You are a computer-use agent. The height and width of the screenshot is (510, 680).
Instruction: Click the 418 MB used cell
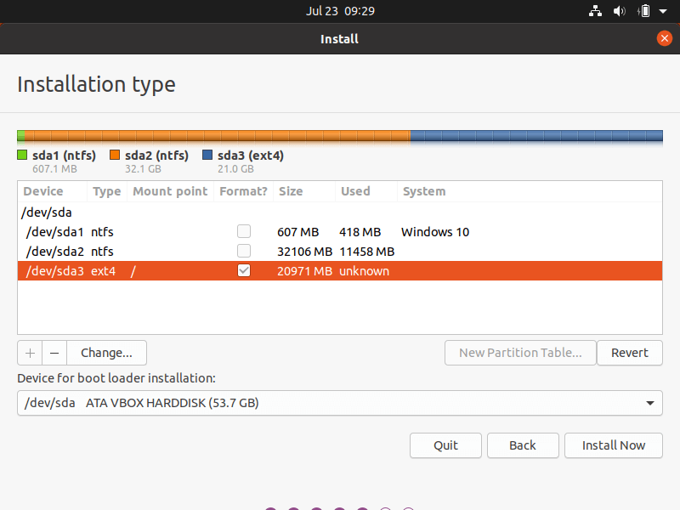coord(360,232)
